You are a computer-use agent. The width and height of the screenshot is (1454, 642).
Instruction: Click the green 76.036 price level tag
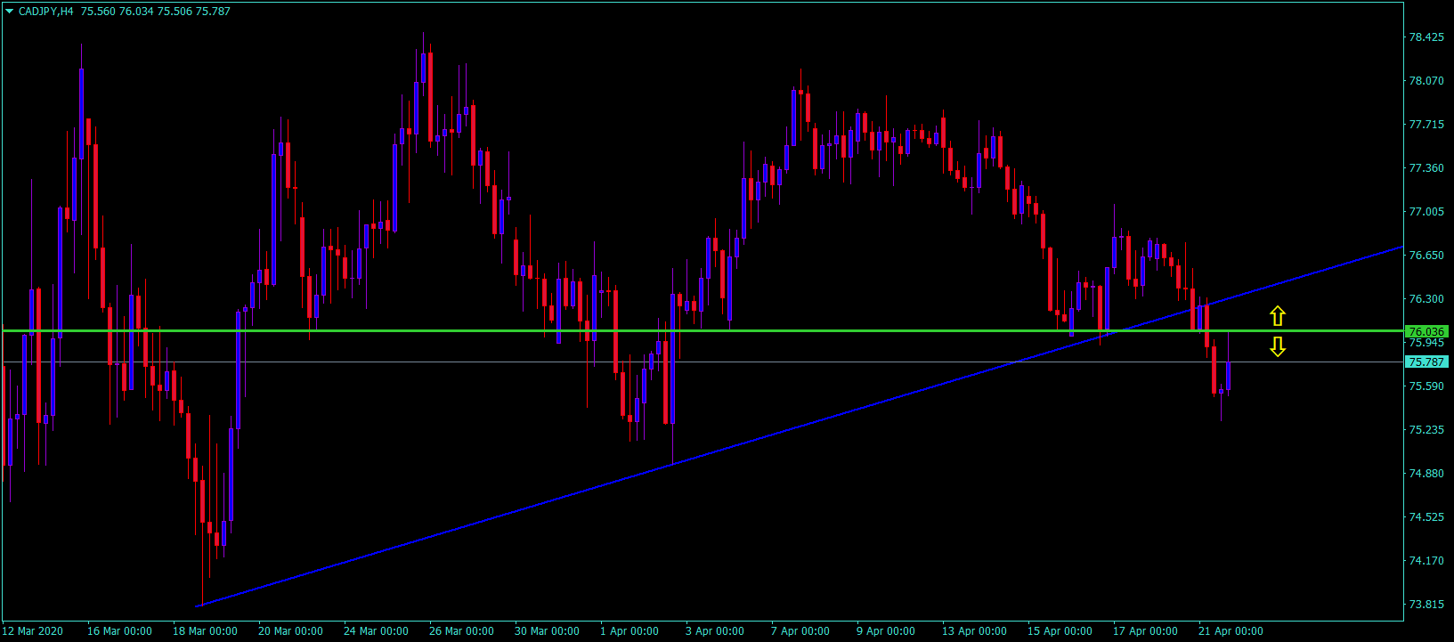pyautogui.click(x=1426, y=331)
